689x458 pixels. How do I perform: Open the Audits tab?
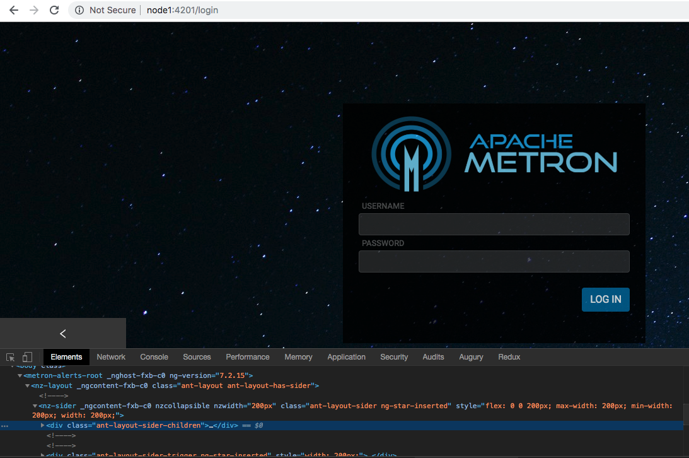coord(433,357)
